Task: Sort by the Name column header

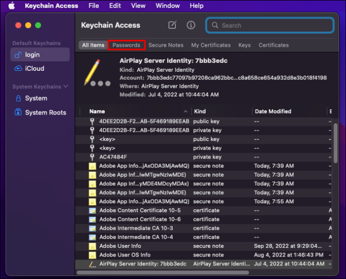Action: [x=97, y=111]
